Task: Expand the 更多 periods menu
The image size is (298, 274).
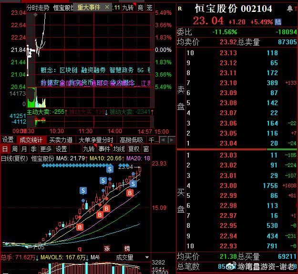Action: [46, 149]
